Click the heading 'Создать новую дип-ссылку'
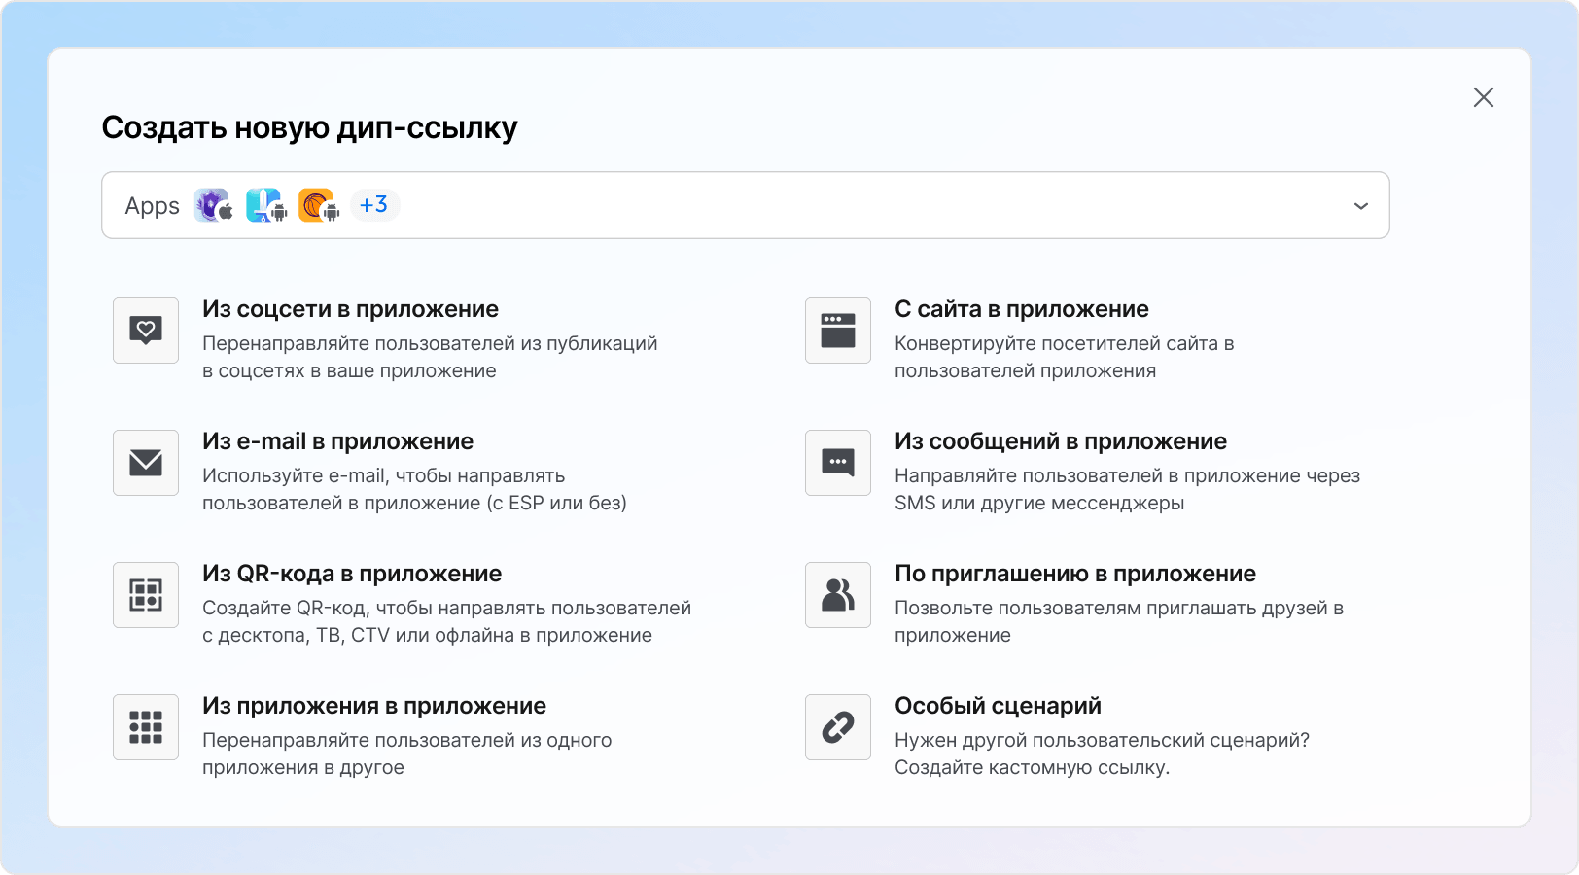This screenshot has height=875, width=1579. [310, 127]
